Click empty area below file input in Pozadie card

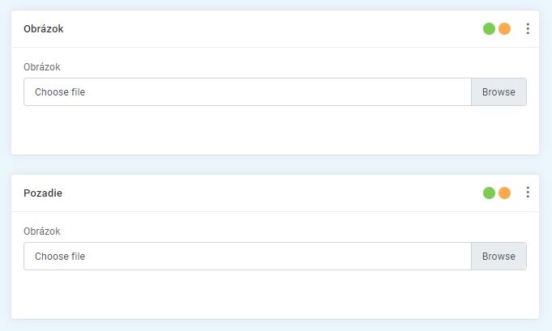275,295
